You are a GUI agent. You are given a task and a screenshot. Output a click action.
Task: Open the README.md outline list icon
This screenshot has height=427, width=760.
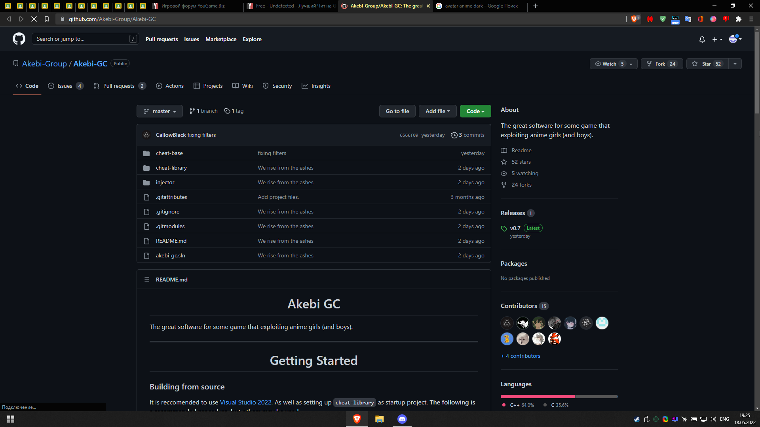tap(146, 279)
